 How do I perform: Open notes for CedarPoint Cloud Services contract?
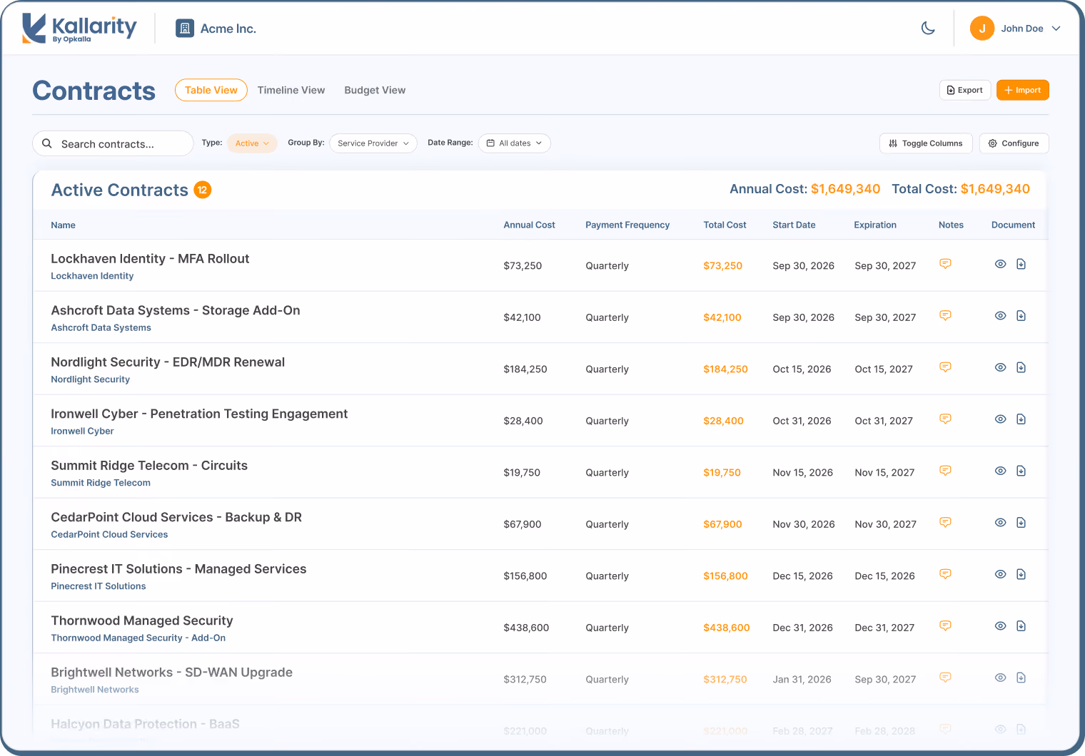tap(945, 523)
